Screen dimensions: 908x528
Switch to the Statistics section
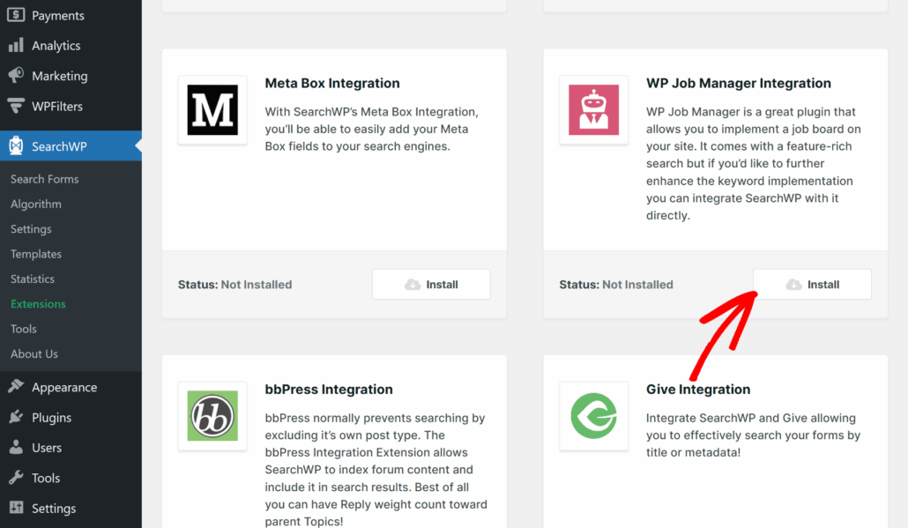click(x=32, y=279)
